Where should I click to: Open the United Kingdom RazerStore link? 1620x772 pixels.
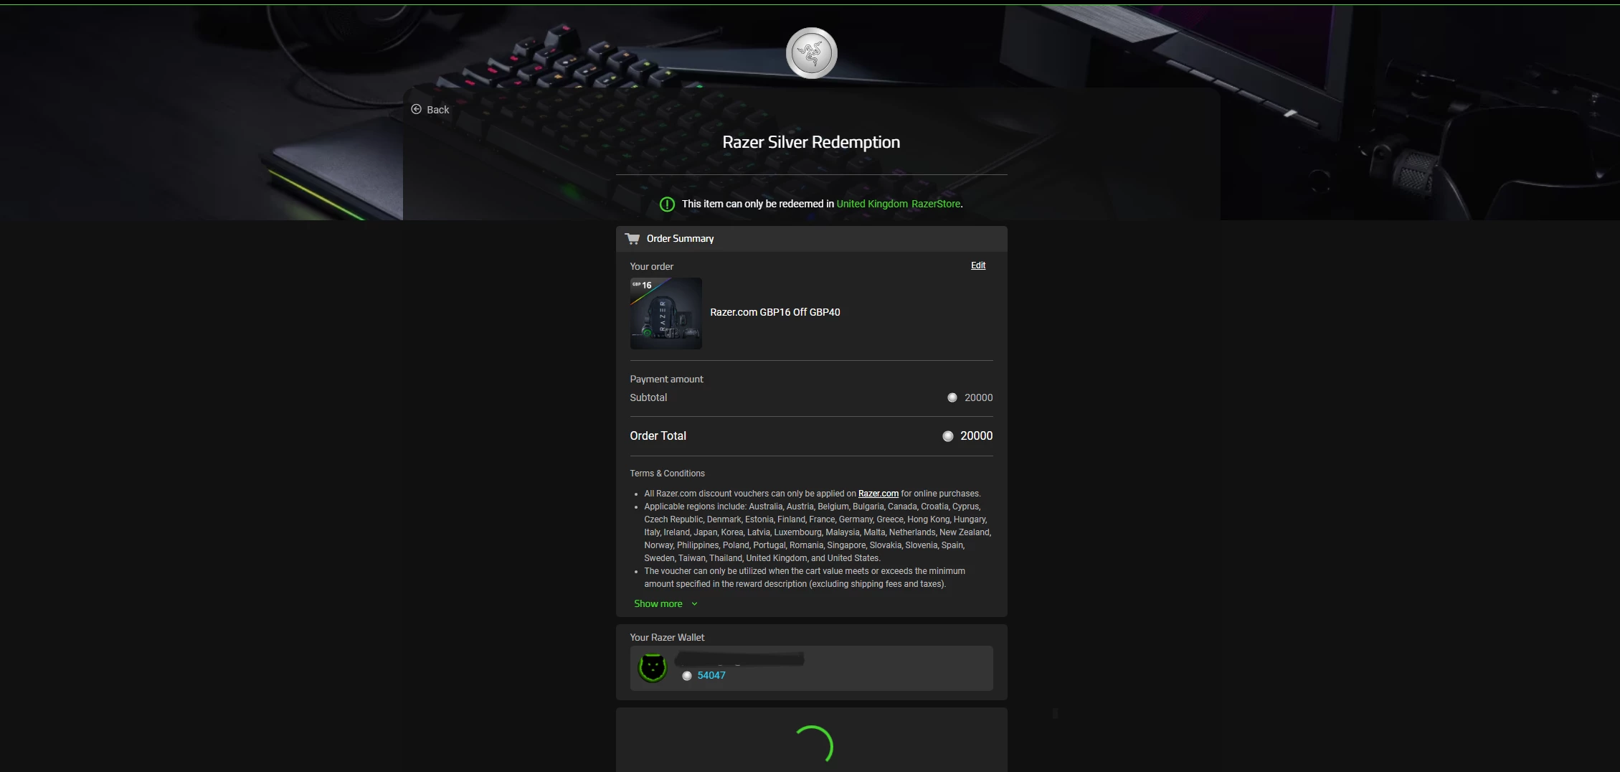click(x=899, y=204)
